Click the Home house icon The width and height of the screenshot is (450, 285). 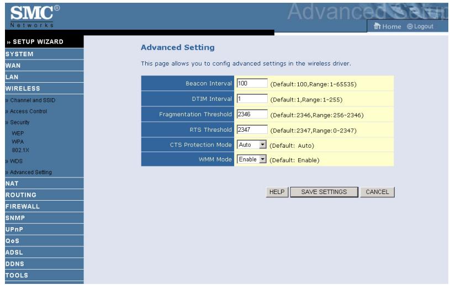tap(377, 26)
